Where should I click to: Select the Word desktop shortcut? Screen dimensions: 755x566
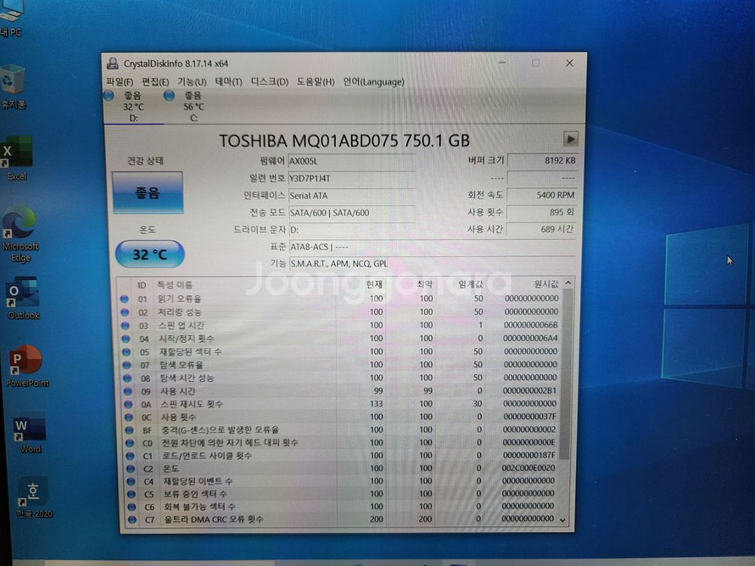30,432
